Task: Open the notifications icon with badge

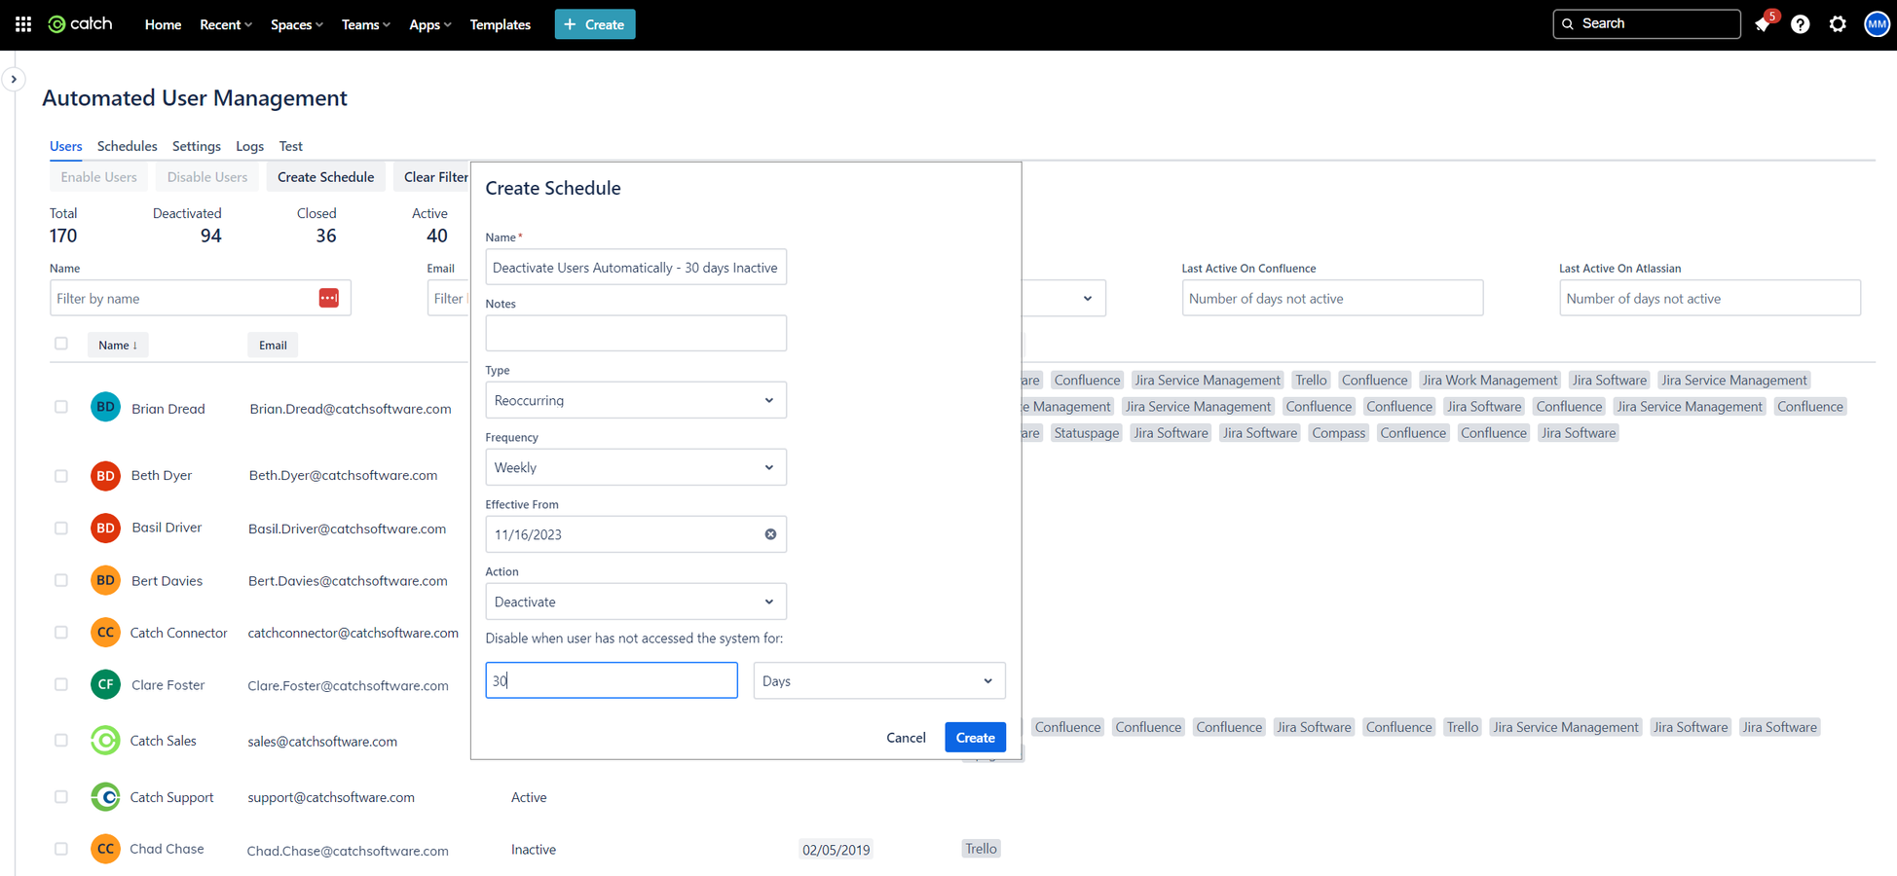Action: 1764,24
